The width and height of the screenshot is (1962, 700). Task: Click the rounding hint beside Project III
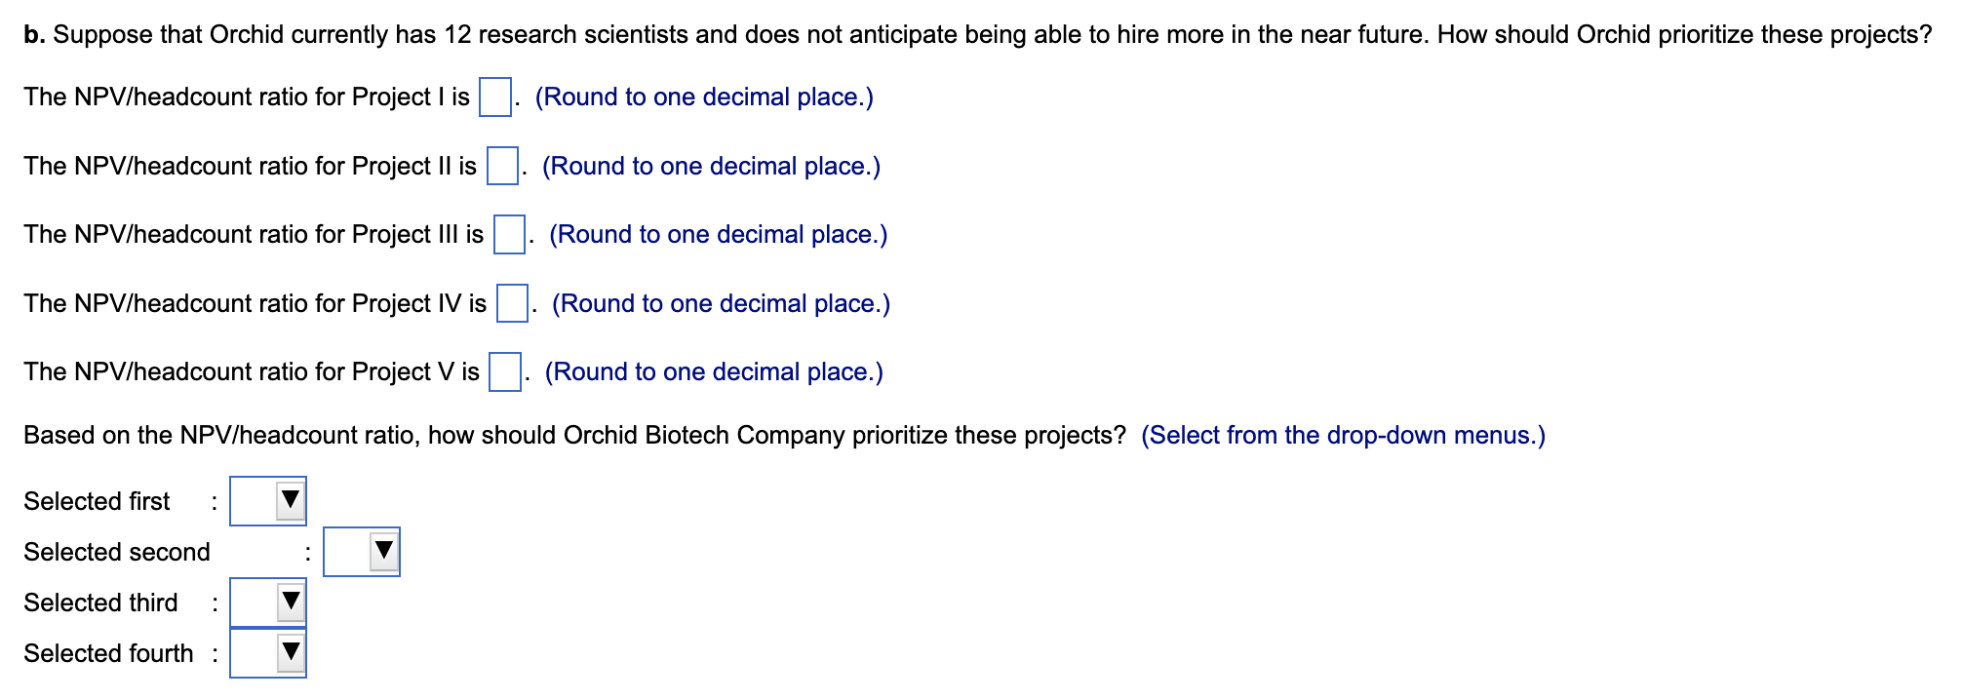point(718,235)
